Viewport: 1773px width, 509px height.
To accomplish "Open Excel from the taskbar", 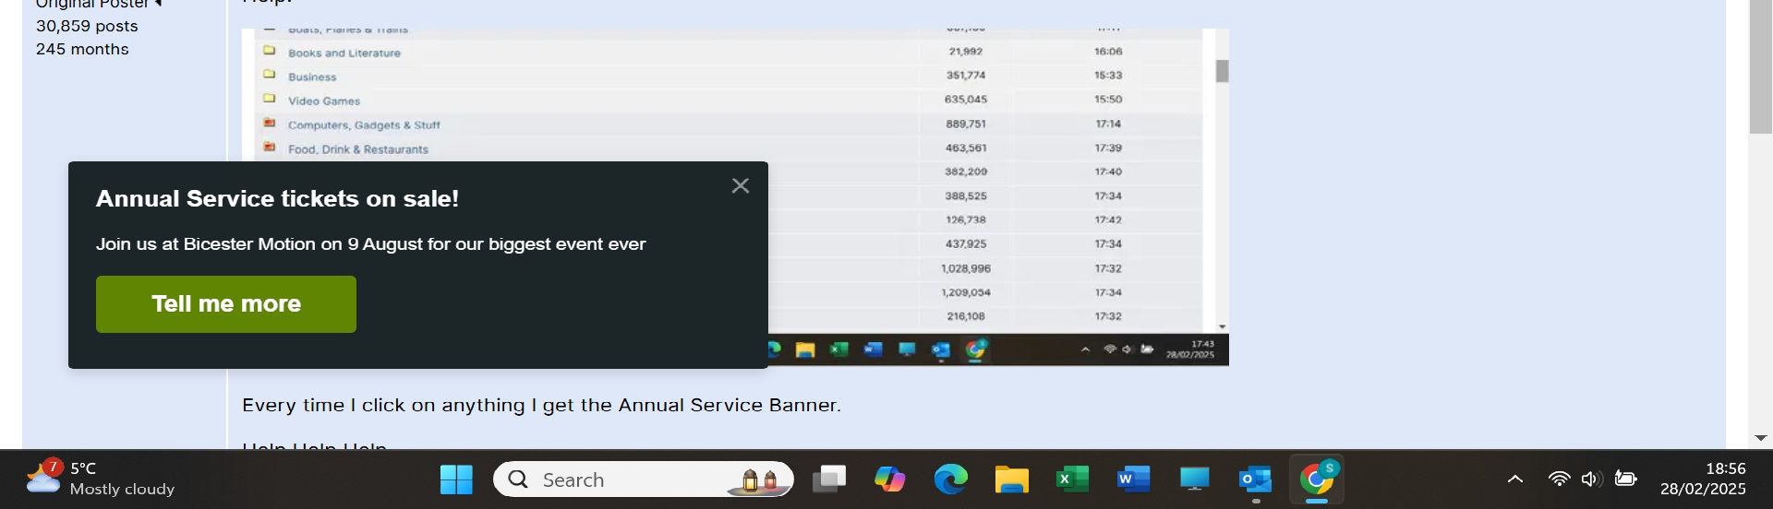I will 1072,479.
